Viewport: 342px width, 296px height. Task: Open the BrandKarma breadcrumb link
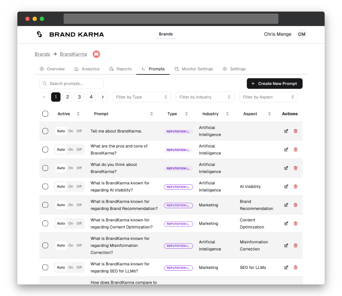[x=73, y=54]
